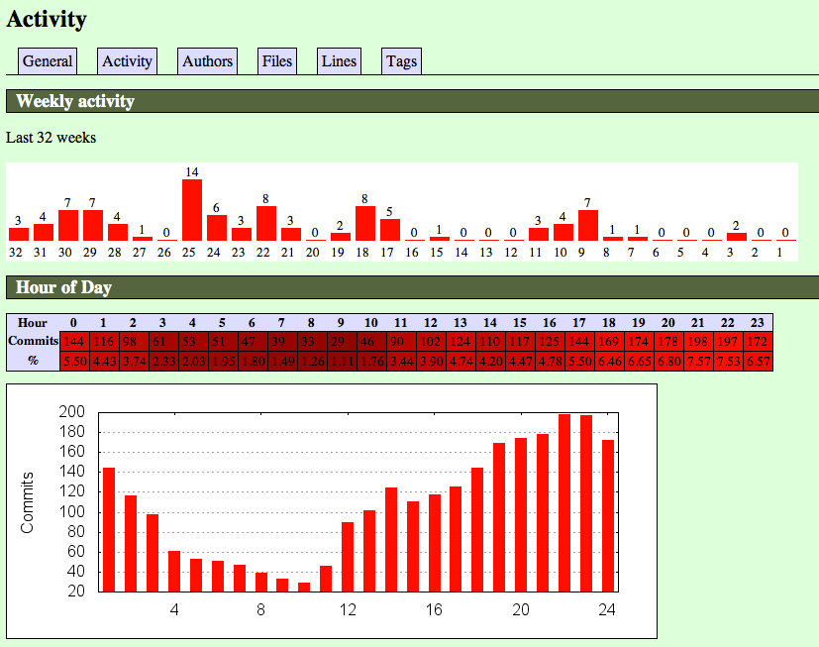Open the General tab

(48, 61)
